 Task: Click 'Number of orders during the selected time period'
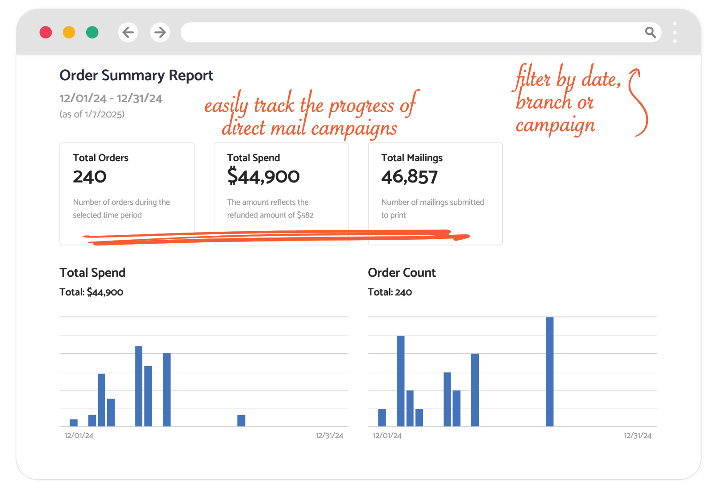coord(121,208)
